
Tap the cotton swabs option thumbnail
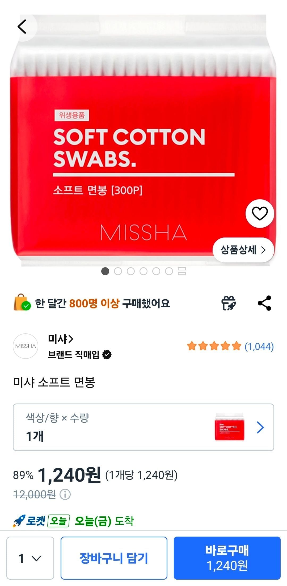pyautogui.click(x=230, y=427)
